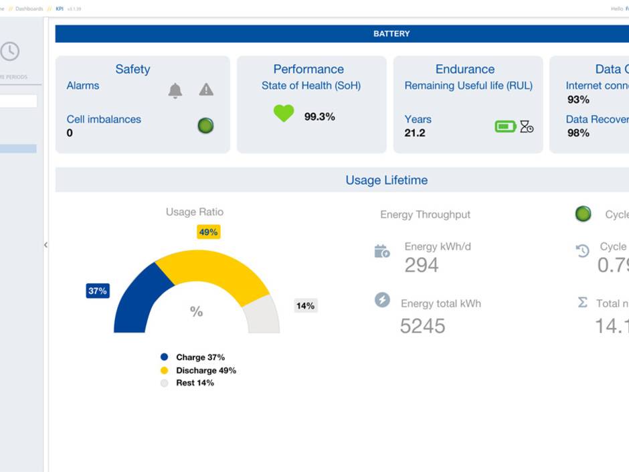
Task: Click the green status light beside Cycle
Action: pos(583,214)
